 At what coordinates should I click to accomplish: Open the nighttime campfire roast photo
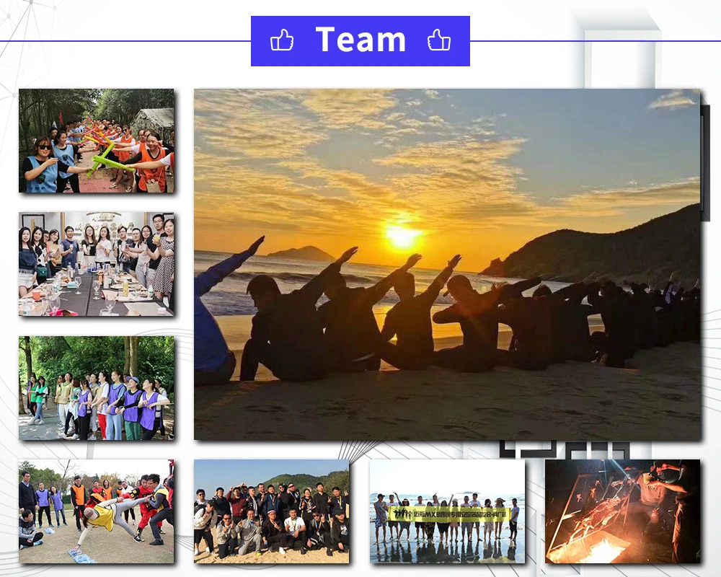622,511
